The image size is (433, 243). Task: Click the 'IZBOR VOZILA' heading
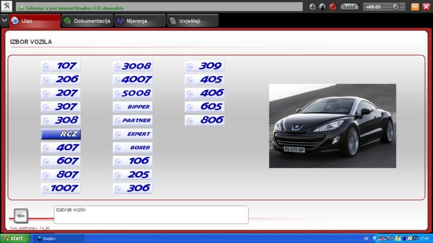pyautogui.click(x=31, y=42)
